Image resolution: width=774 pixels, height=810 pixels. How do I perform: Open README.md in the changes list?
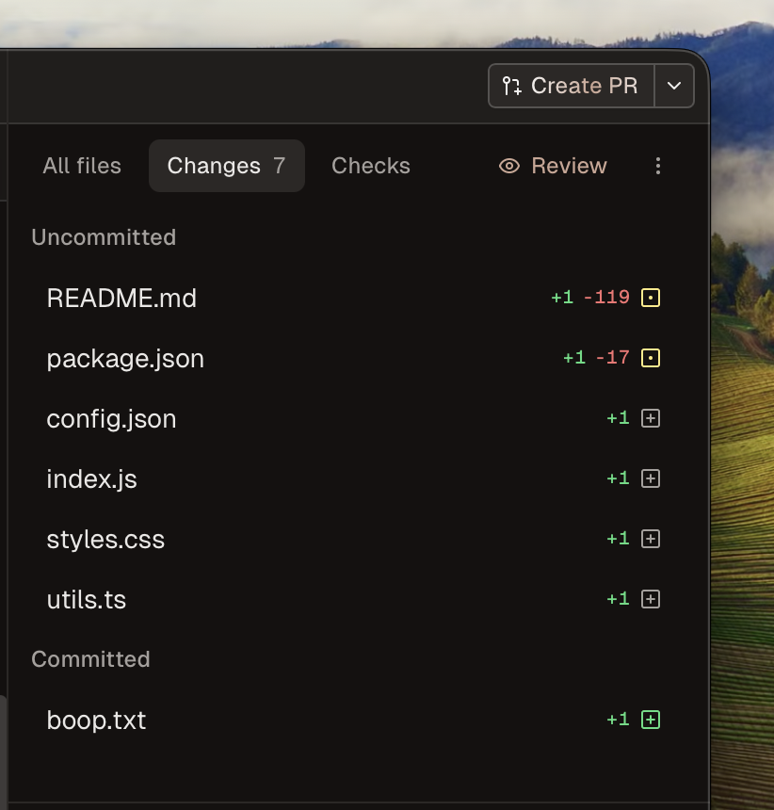pyautogui.click(x=121, y=298)
